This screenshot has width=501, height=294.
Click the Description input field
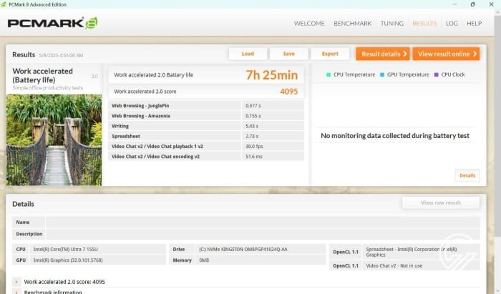pyautogui.click(x=263, y=234)
